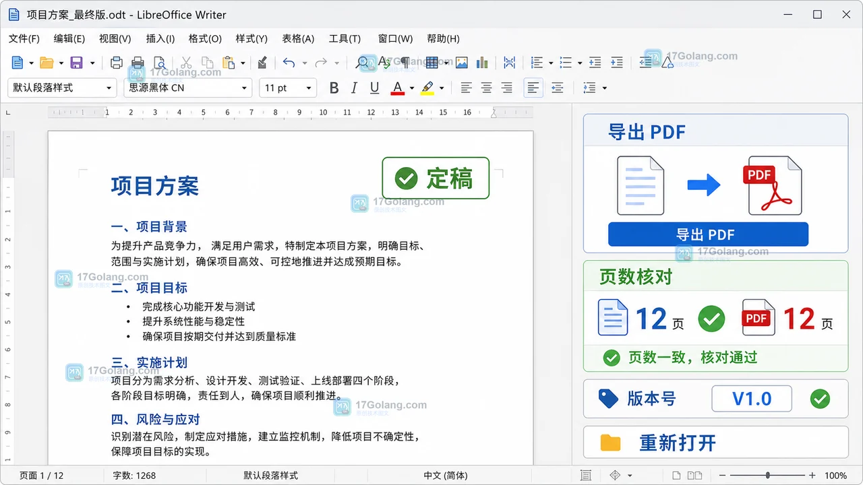The width and height of the screenshot is (863, 485).
Task: Expand the line spacing dropdown arrow
Action: (x=604, y=88)
